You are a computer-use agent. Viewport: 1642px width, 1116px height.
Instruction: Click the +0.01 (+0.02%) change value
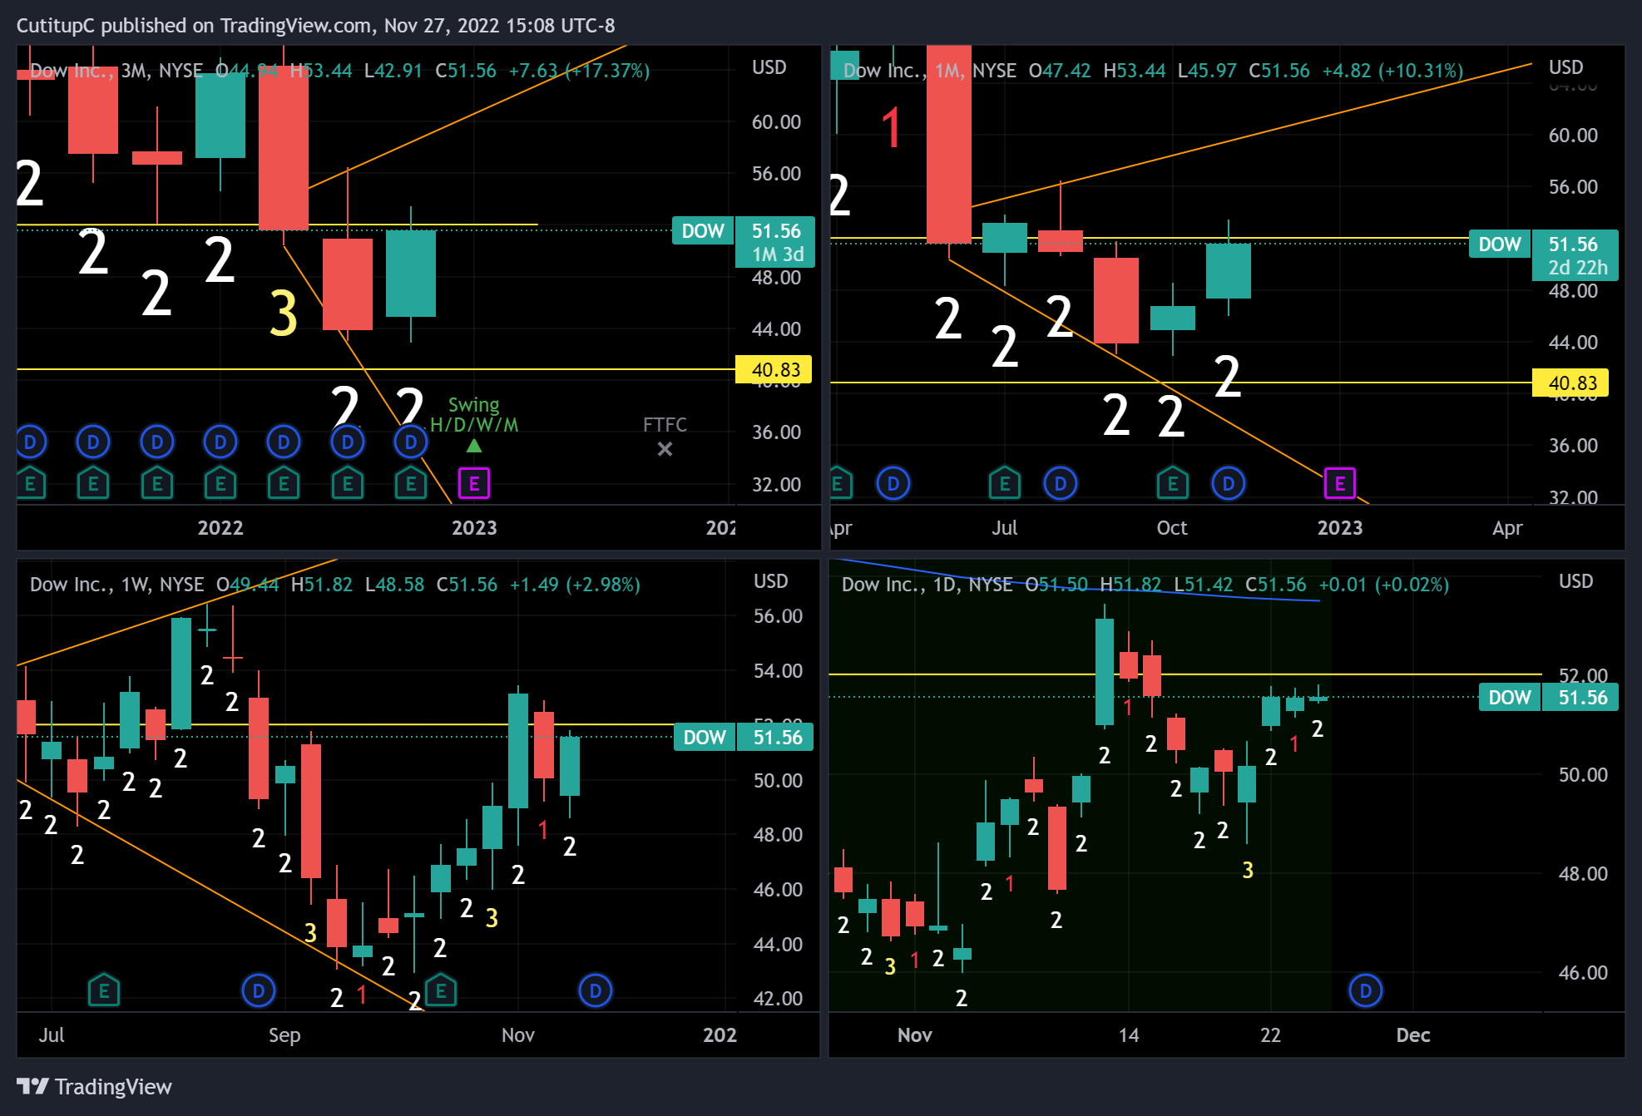(x=1384, y=585)
